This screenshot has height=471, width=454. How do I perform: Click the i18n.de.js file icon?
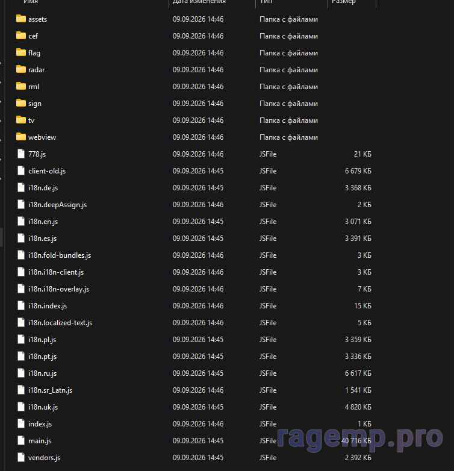click(21, 187)
